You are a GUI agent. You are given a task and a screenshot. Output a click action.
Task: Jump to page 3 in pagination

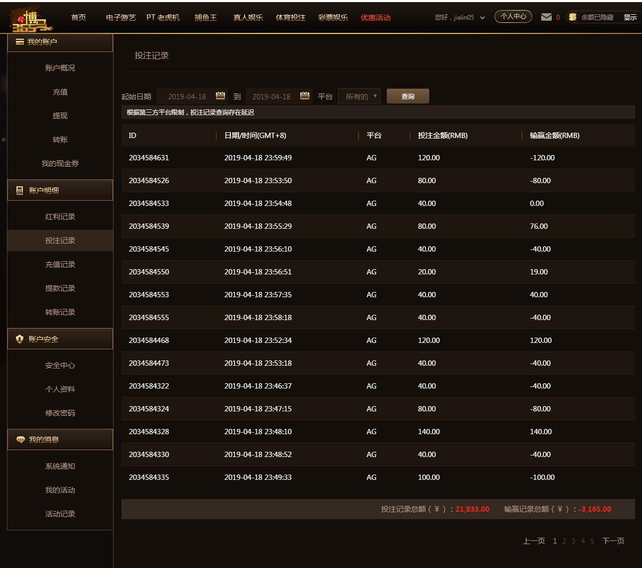click(x=574, y=541)
